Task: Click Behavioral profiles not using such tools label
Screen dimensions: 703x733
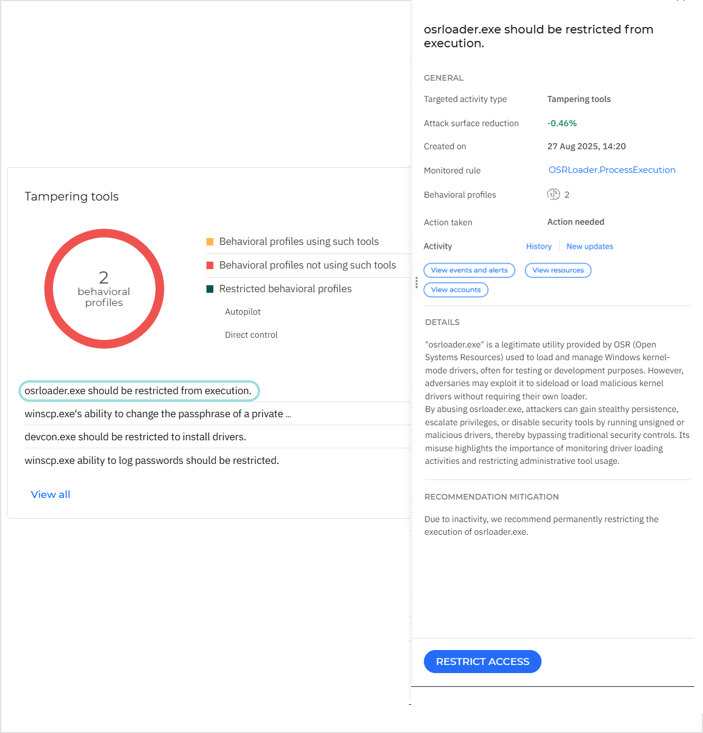Action: (307, 265)
